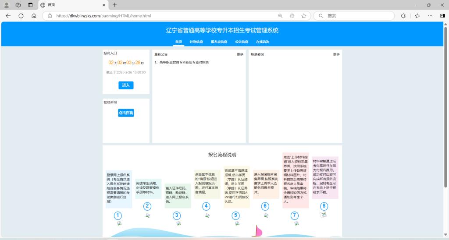The width and height of the screenshot is (449, 240).
Task: Expand 更多 in the 最新公告 panel
Action: (x=240, y=54)
